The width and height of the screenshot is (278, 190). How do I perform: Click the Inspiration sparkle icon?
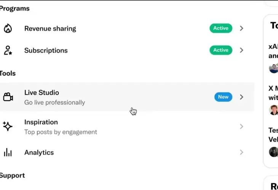pyautogui.click(x=8, y=126)
